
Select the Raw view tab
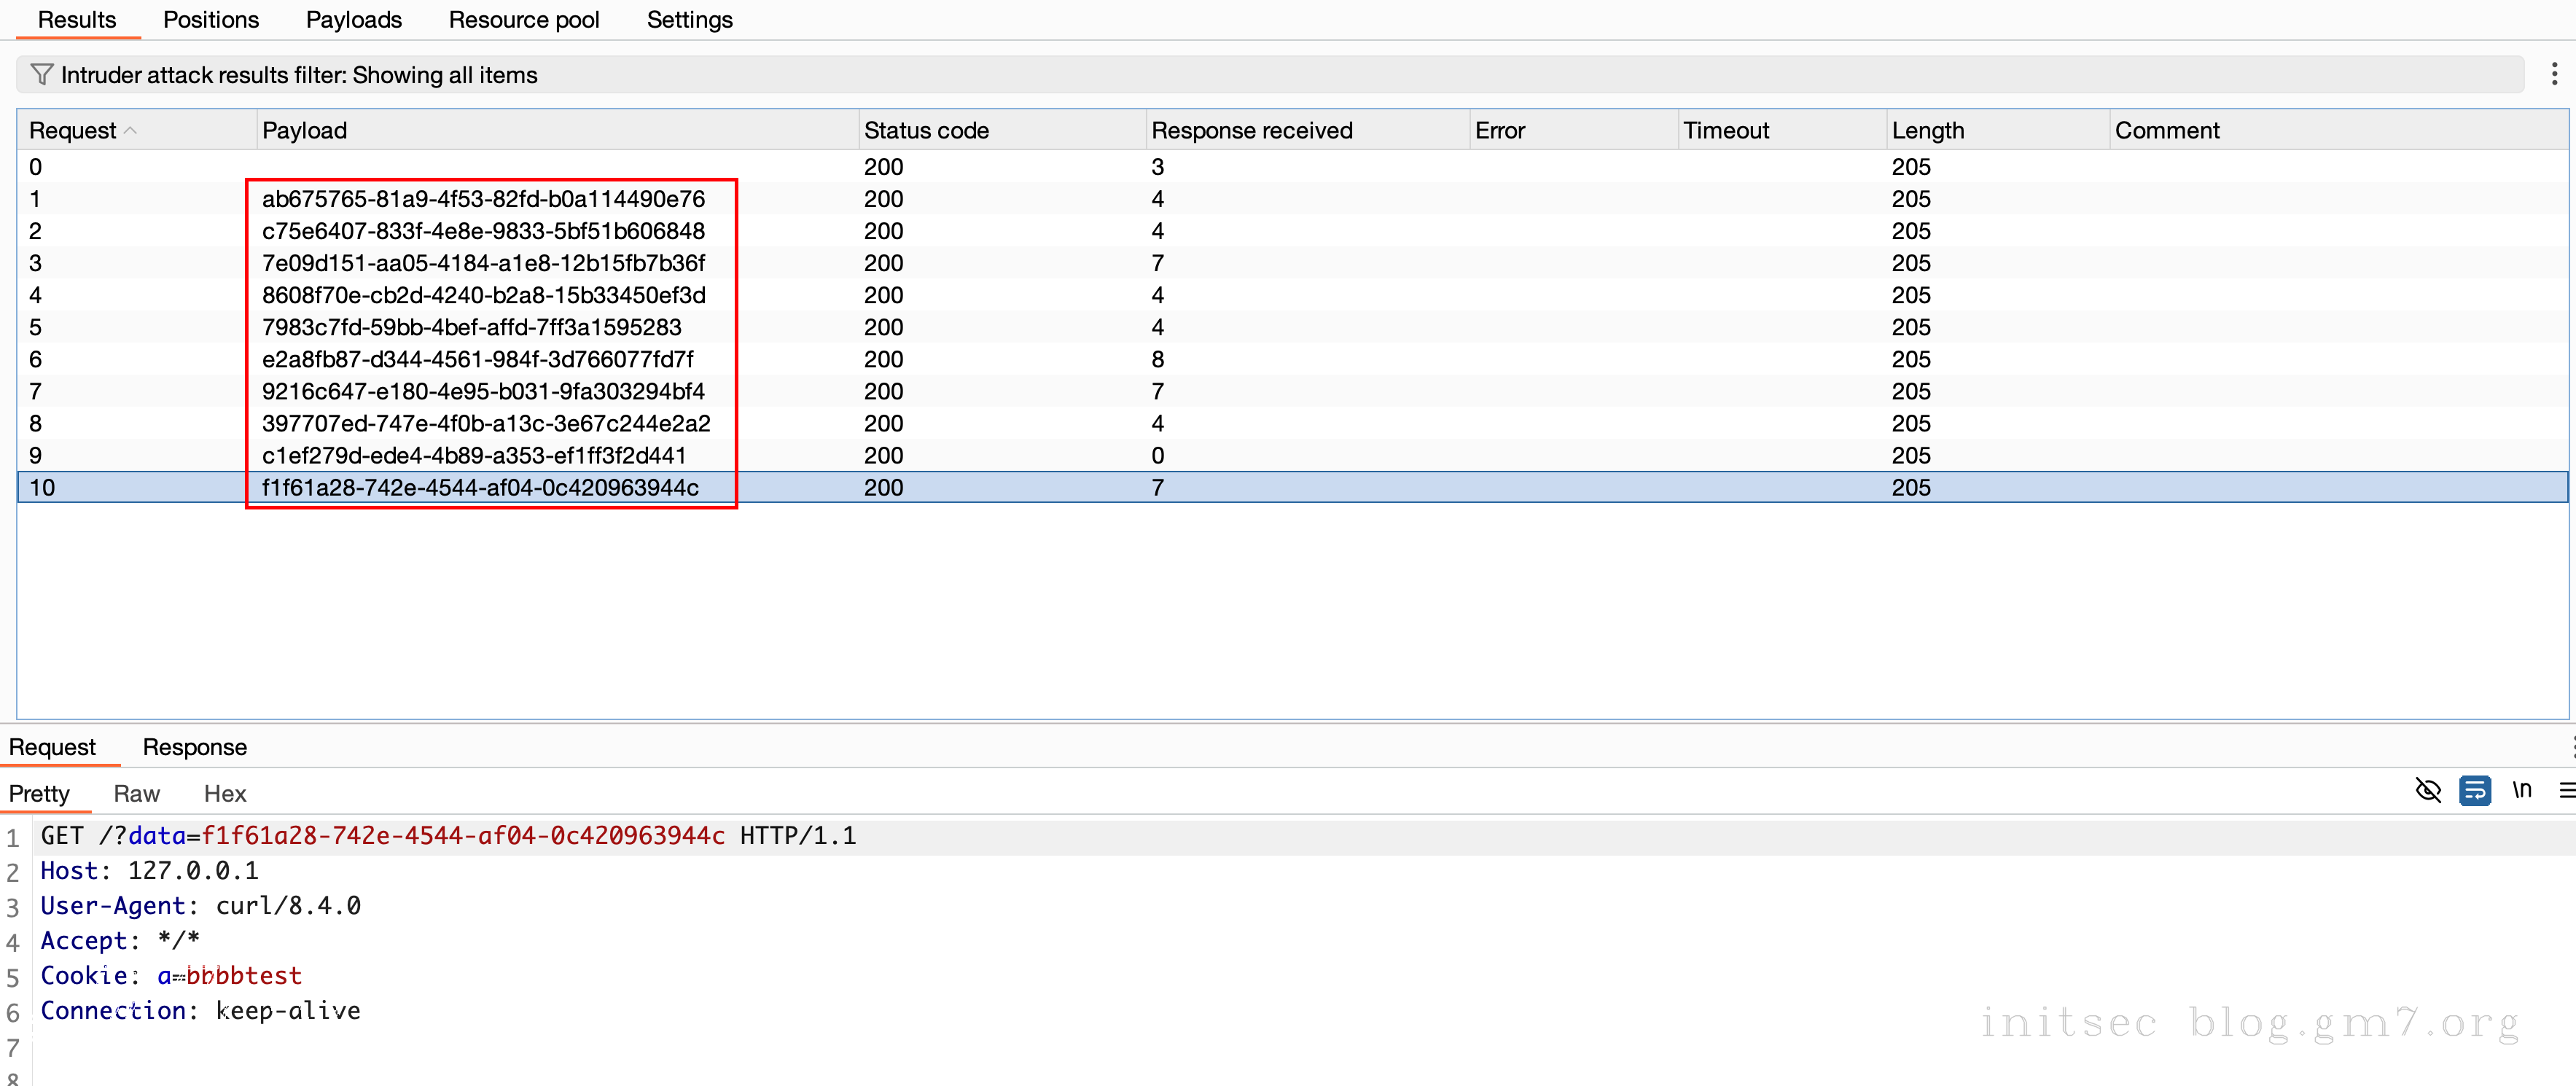click(136, 793)
